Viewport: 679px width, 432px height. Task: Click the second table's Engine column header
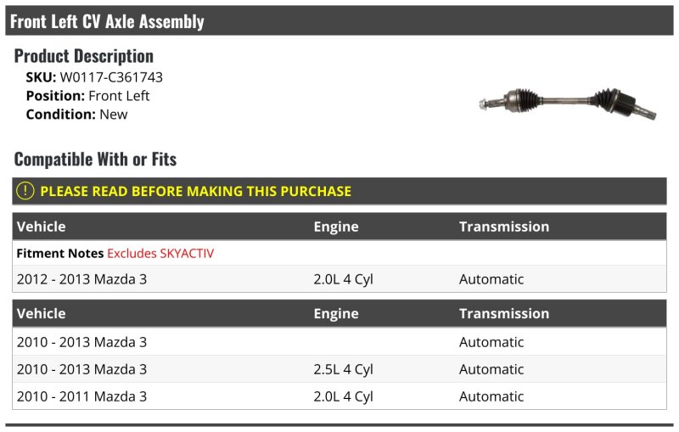[336, 313]
